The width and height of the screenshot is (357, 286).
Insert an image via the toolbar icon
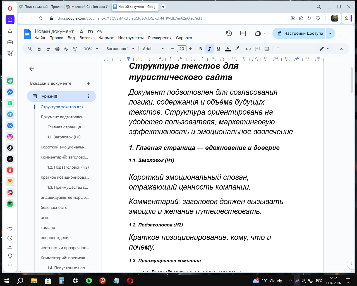(266, 49)
